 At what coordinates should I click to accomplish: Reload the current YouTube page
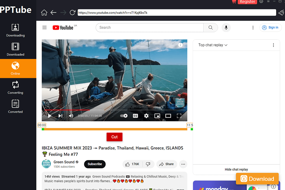coord(72,12)
